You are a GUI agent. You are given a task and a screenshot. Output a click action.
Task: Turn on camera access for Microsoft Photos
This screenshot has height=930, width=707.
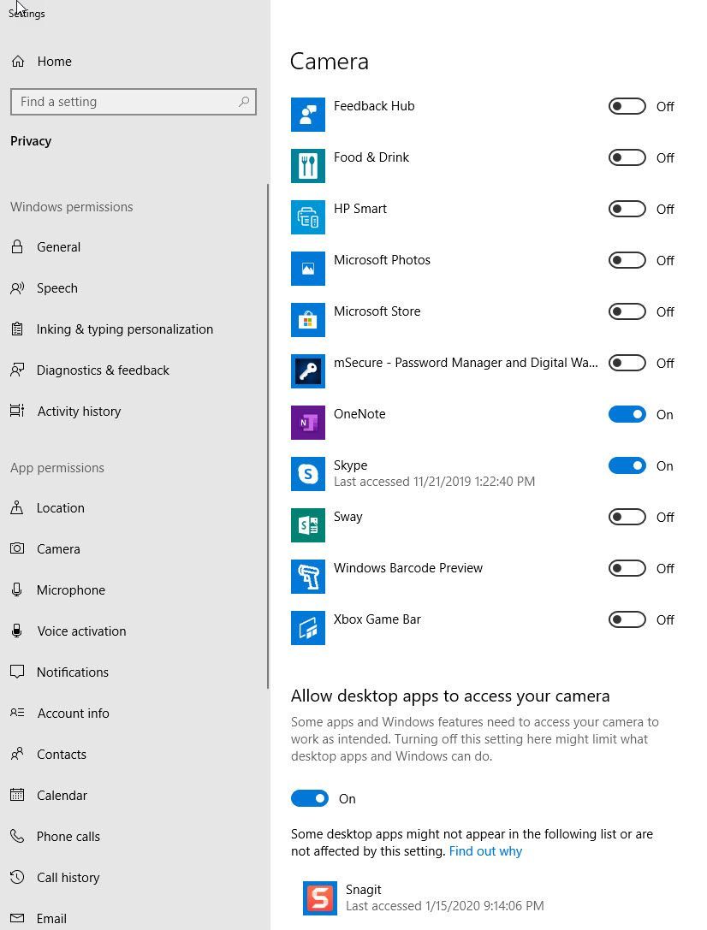tap(627, 260)
